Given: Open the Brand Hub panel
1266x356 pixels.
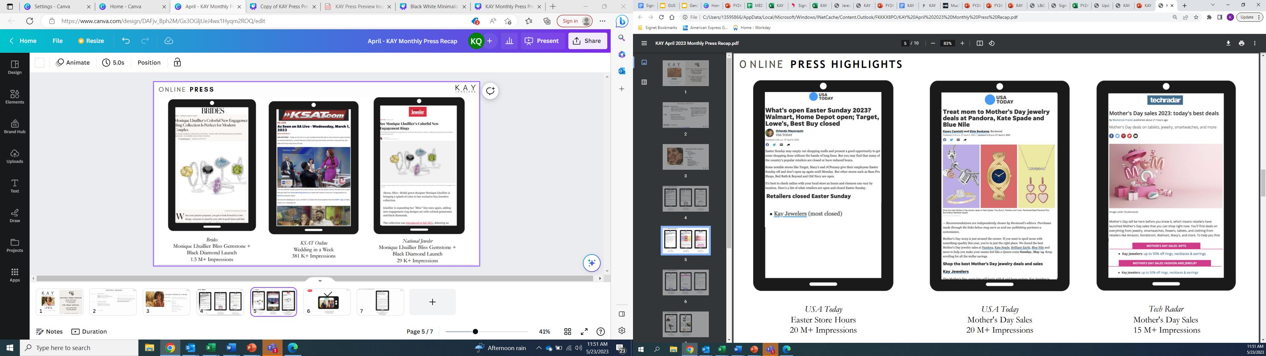Looking at the screenshot, I should [15, 126].
